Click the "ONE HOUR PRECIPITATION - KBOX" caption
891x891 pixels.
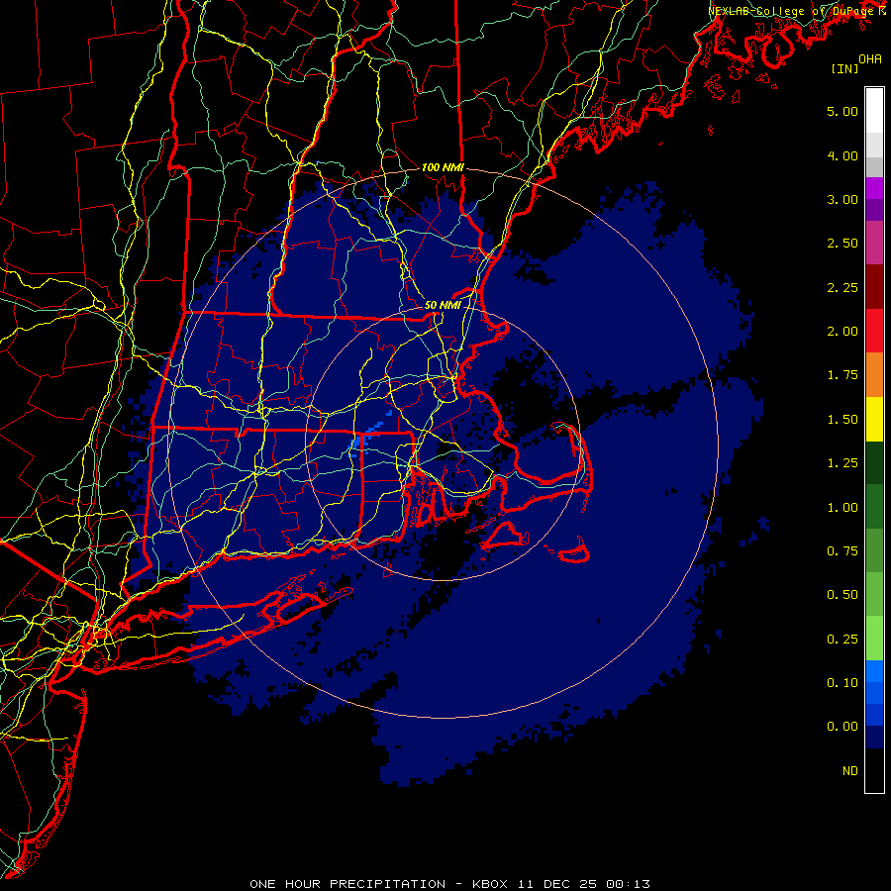pos(378,884)
